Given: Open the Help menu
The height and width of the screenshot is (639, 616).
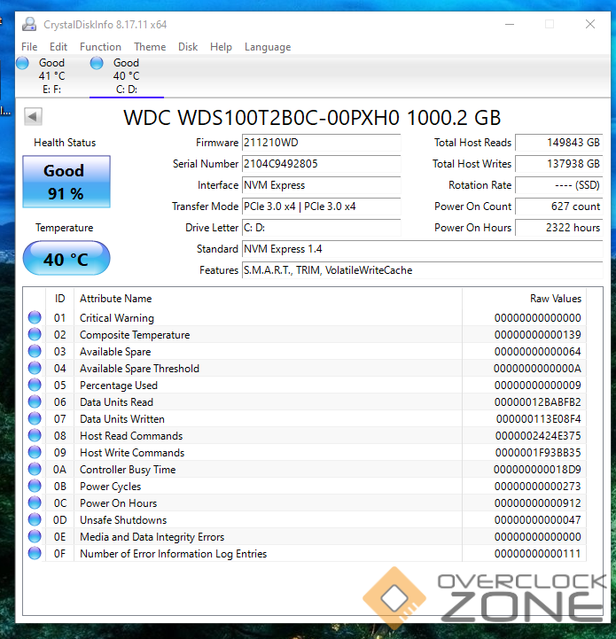Looking at the screenshot, I should (x=221, y=47).
